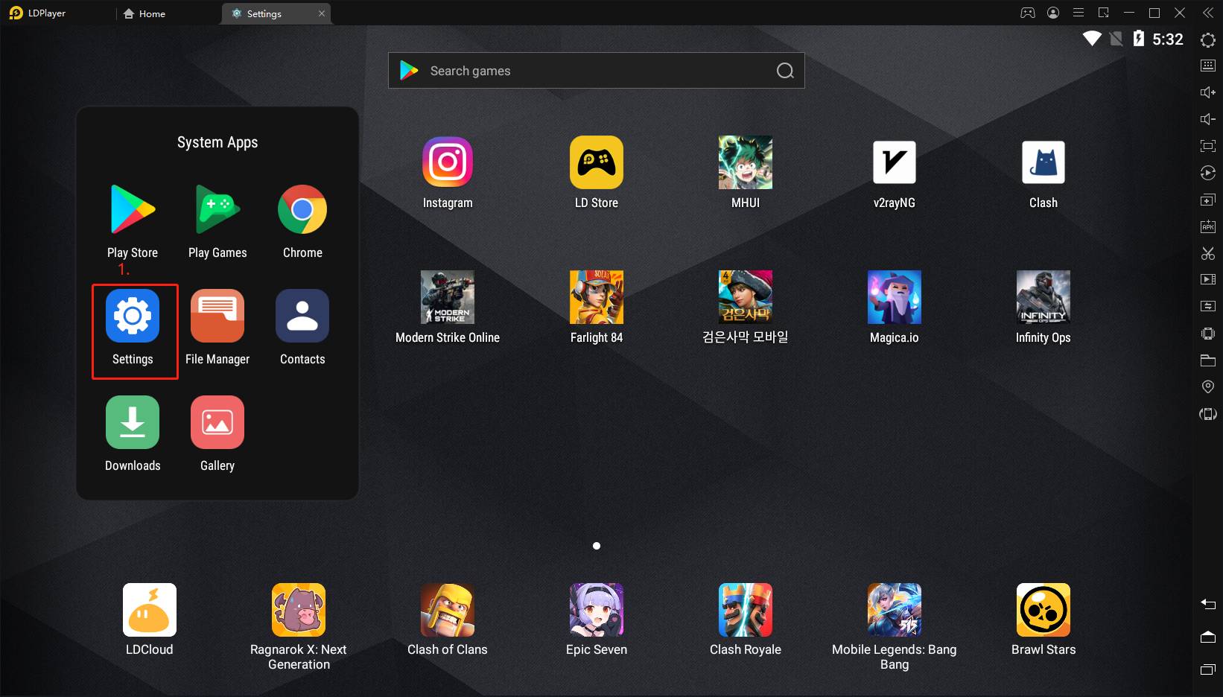This screenshot has height=697, width=1223.
Task: Open the Gallery app
Action: [217, 422]
